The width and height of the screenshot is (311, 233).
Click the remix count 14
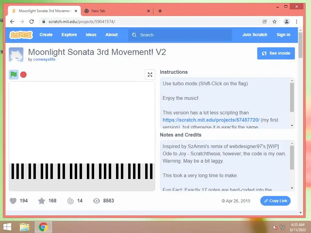tap(80, 201)
